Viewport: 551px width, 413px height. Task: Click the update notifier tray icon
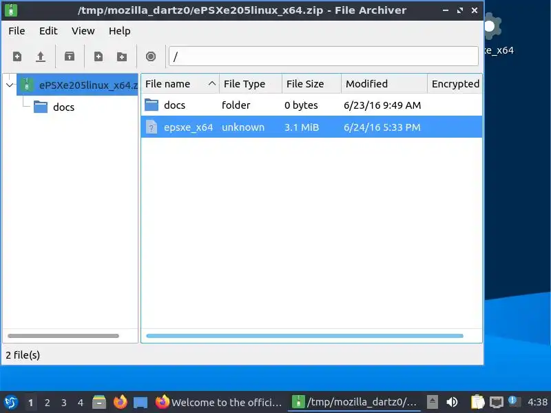[514, 401]
